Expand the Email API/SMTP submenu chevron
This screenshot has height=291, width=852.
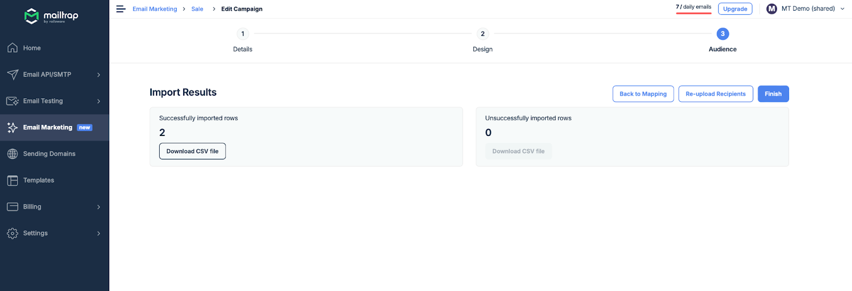tap(99, 75)
